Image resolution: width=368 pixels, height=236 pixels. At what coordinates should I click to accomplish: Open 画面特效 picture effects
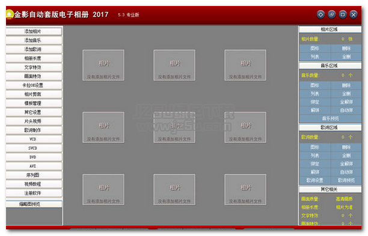(x=34, y=76)
